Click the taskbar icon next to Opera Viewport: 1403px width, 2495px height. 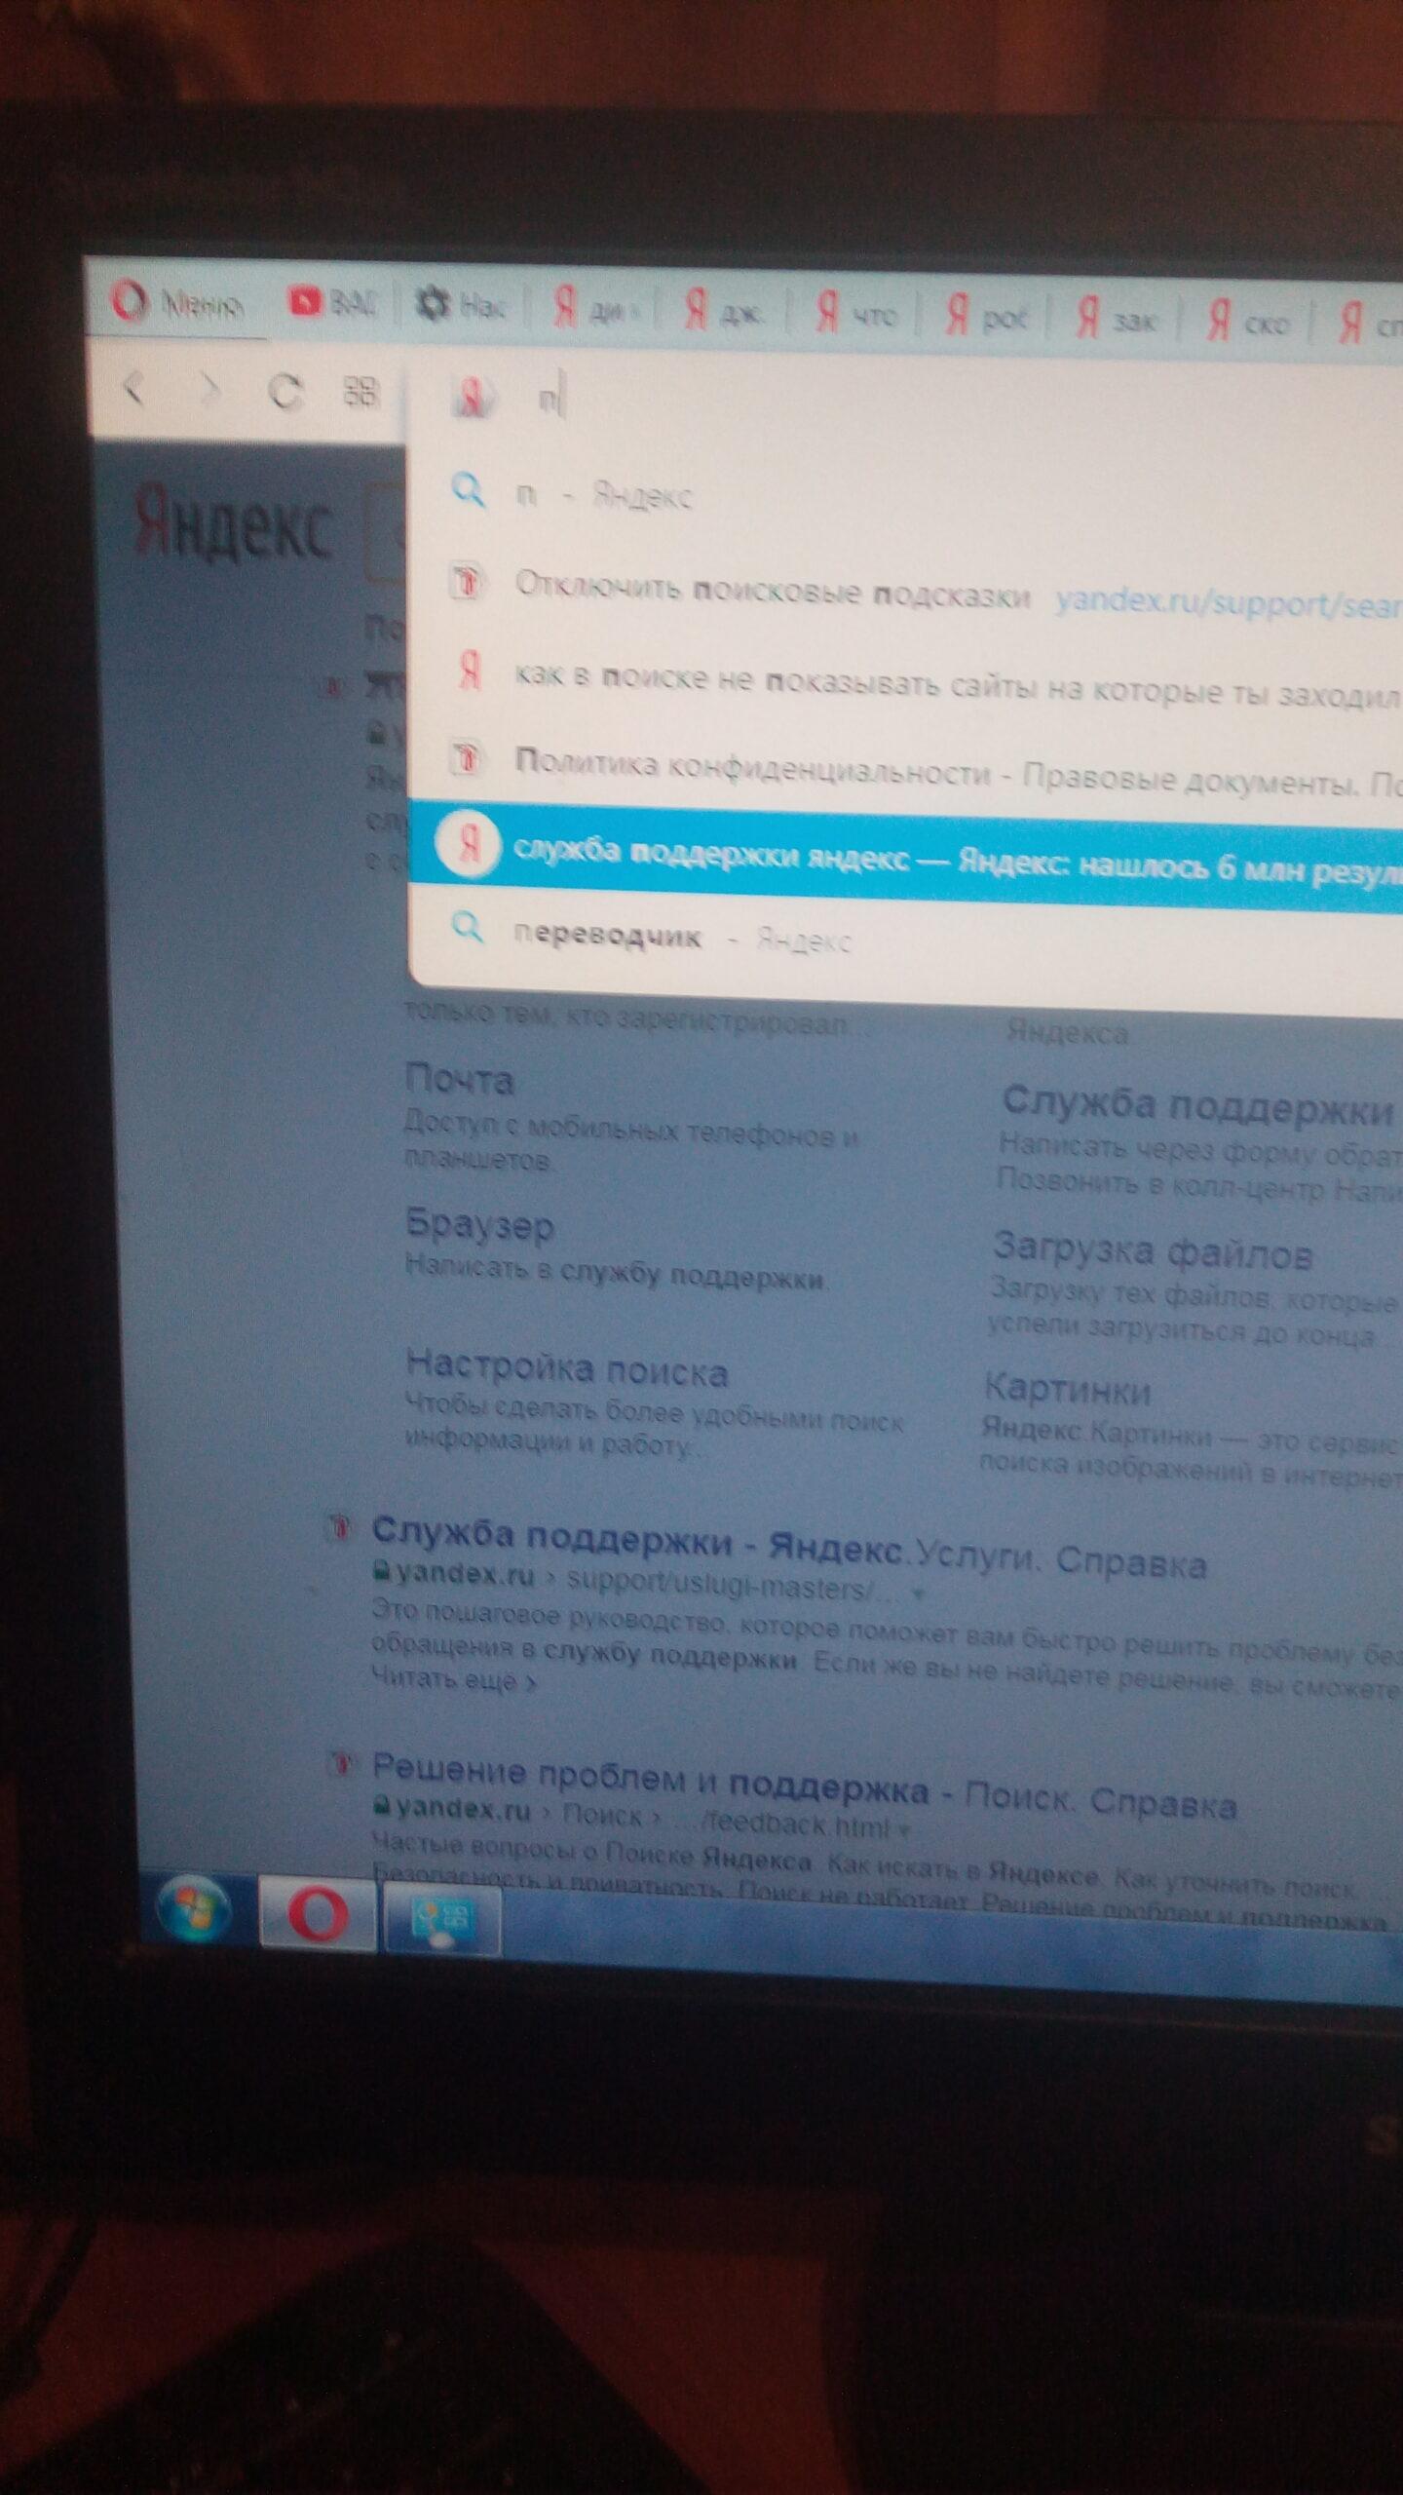pos(444,1922)
